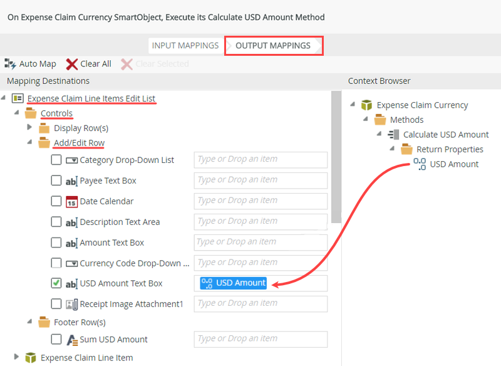The image size is (501, 366).
Task: Check the Sum USD Amount checkbox
Action: [56, 339]
